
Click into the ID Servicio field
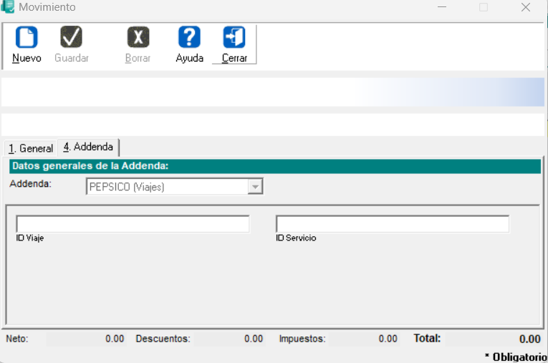click(x=392, y=224)
